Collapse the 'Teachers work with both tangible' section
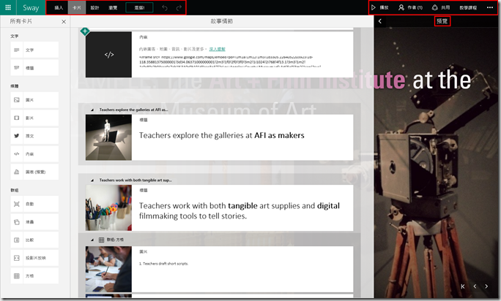Screen dimensions: 501x301 [92, 179]
